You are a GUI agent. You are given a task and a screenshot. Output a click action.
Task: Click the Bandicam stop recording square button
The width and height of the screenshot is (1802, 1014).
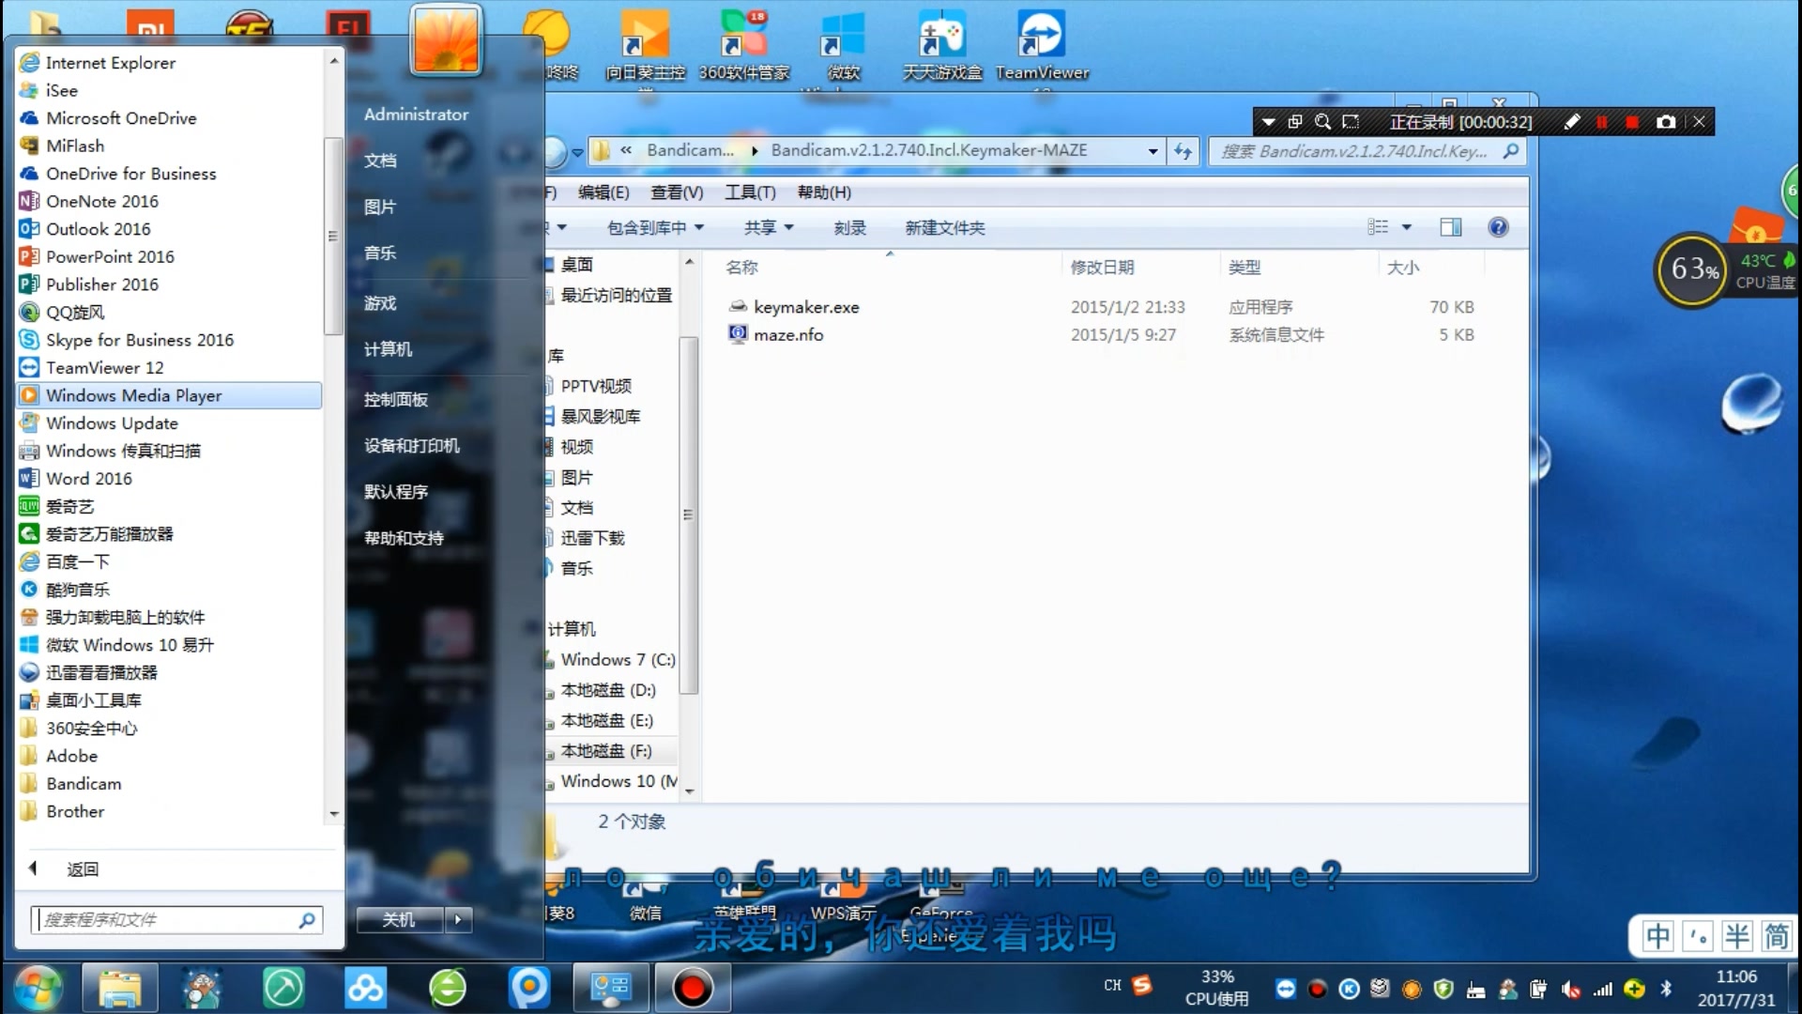pyautogui.click(x=1632, y=122)
